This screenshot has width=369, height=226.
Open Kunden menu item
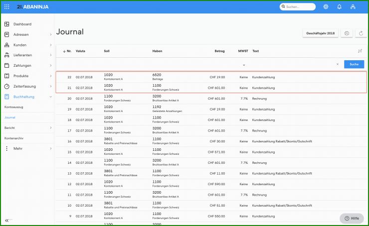(x=20, y=45)
